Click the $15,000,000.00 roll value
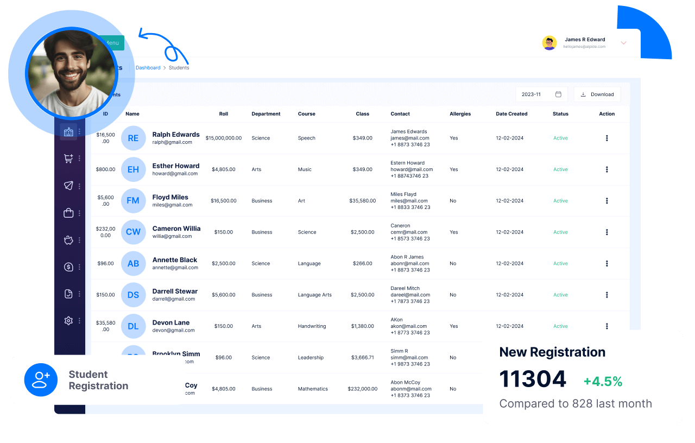The image size is (695, 443). tap(224, 138)
